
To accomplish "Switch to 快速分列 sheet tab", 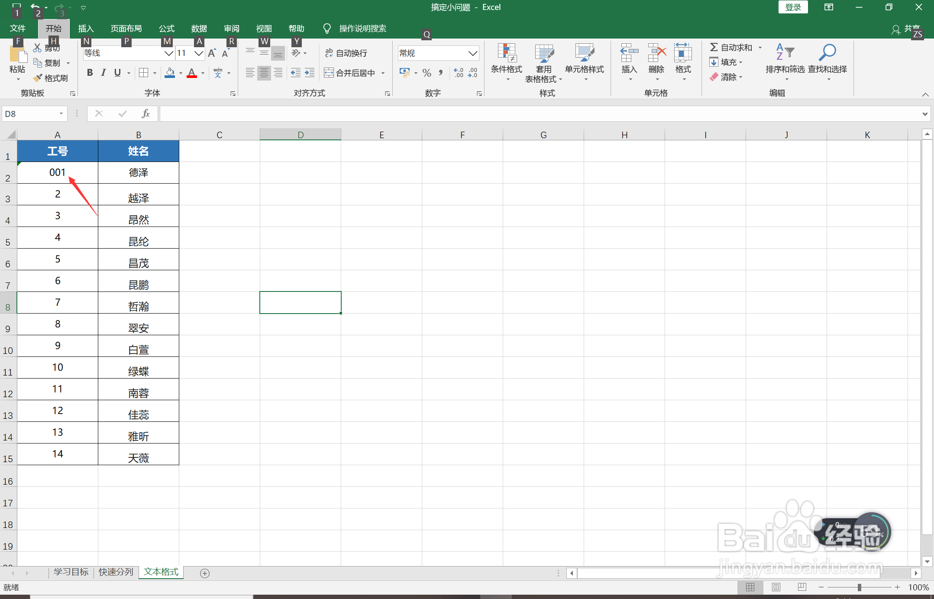I will point(116,572).
